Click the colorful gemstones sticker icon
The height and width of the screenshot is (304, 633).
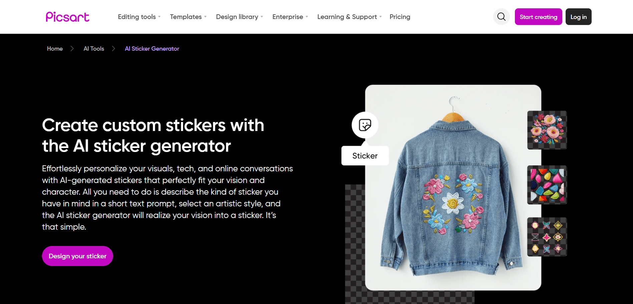pyautogui.click(x=547, y=185)
